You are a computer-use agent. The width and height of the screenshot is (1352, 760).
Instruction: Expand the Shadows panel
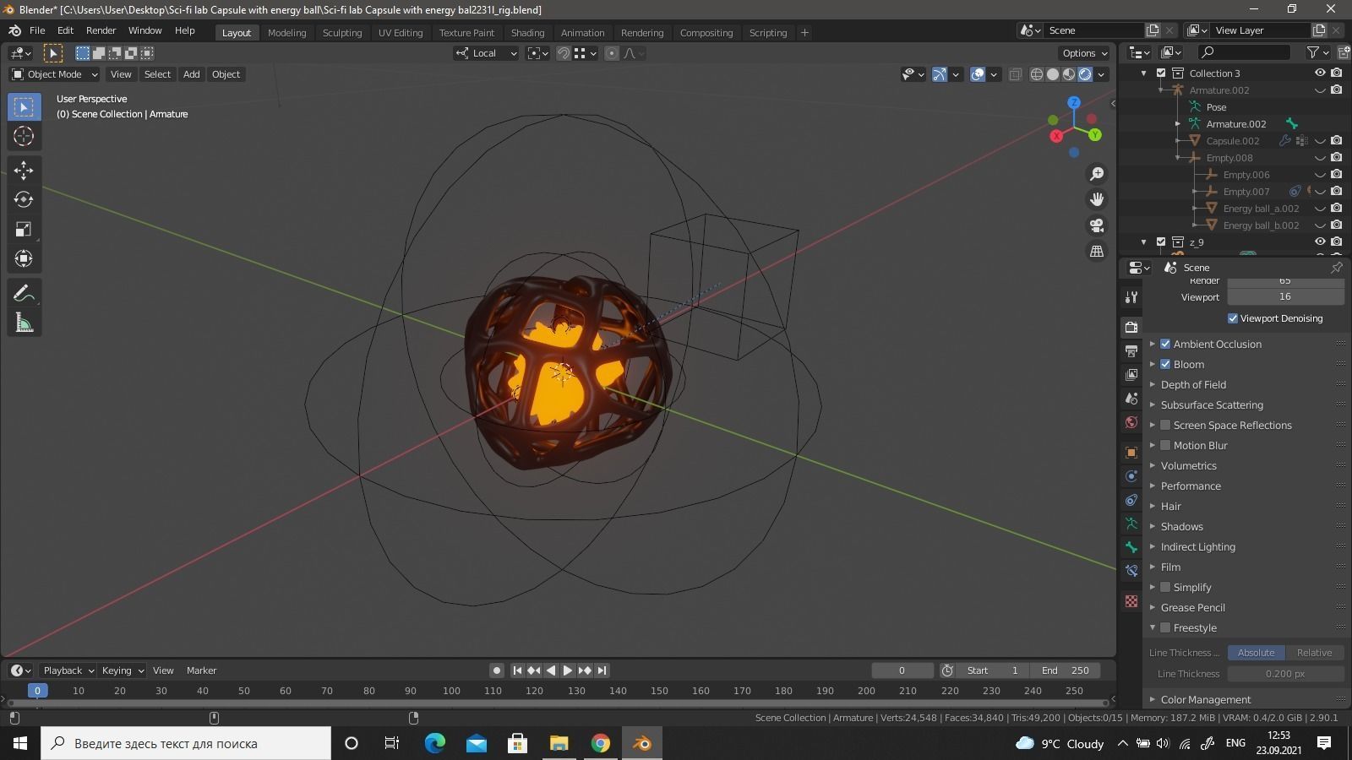click(1181, 526)
